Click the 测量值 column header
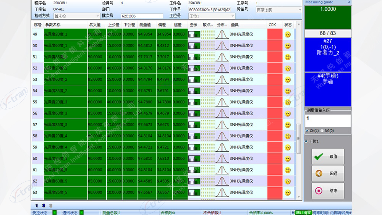The height and width of the screenshot is (215, 382). 144,25
